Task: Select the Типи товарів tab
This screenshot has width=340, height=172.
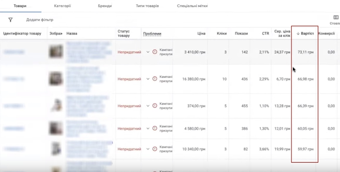Action: pos(147,6)
